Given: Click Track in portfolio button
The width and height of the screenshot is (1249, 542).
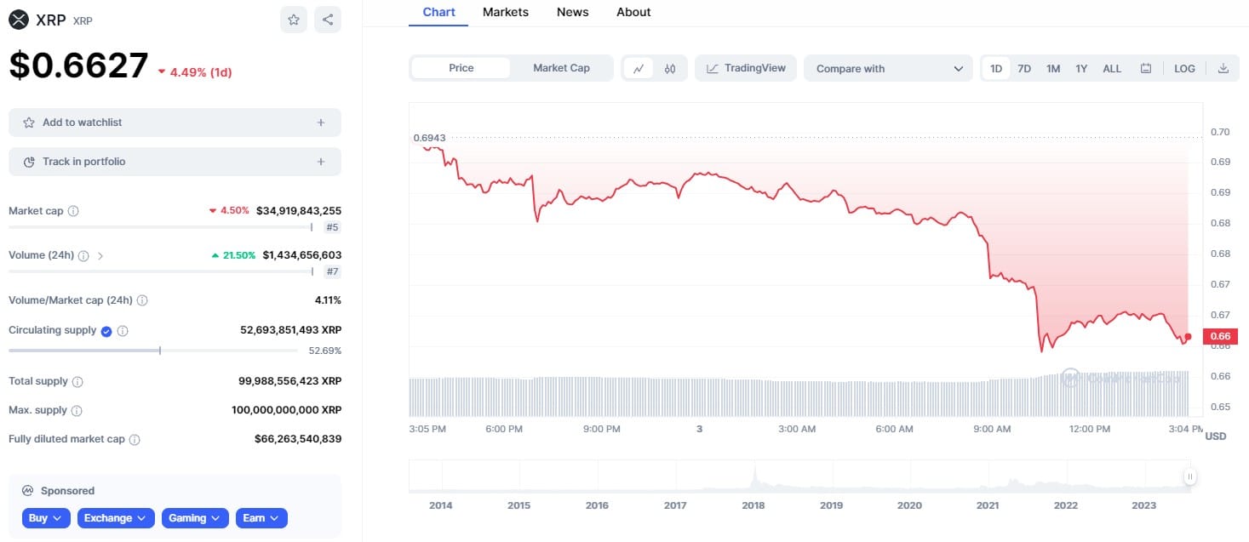Looking at the screenshot, I should click(x=175, y=162).
